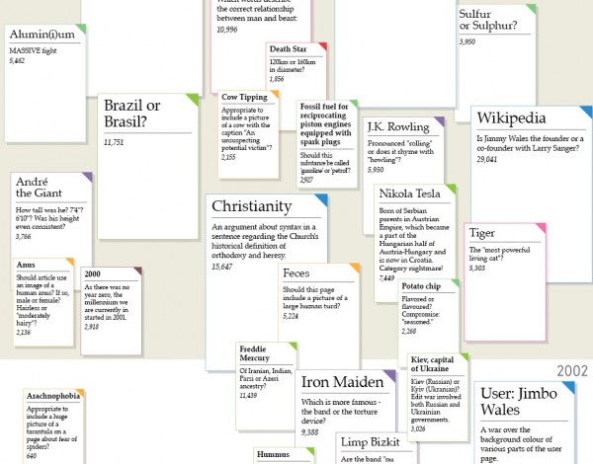The image size is (593, 464).
Task: Click the 5,950 count under J.K. Rowling
Action: click(376, 170)
